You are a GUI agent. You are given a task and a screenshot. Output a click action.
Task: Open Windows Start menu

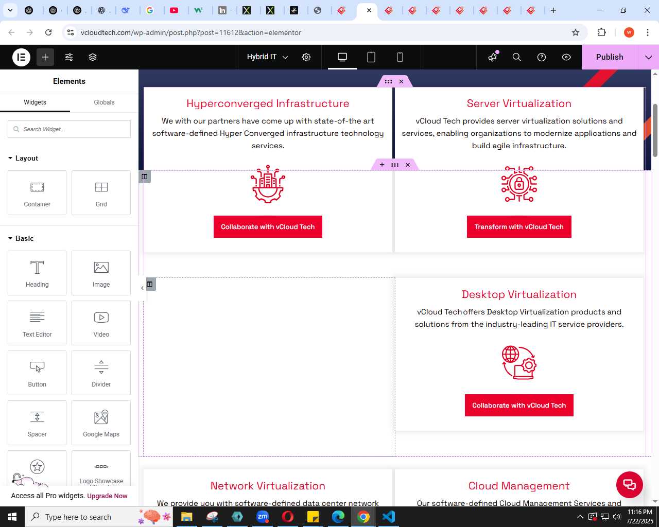click(12, 517)
